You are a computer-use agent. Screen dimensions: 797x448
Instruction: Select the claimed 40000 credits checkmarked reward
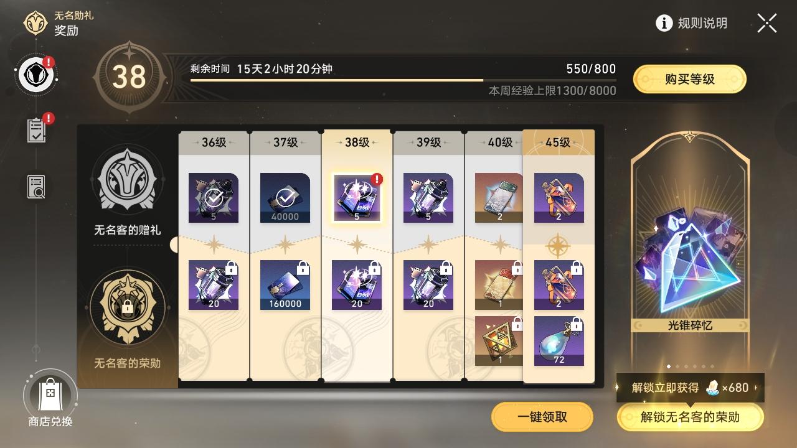(285, 198)
